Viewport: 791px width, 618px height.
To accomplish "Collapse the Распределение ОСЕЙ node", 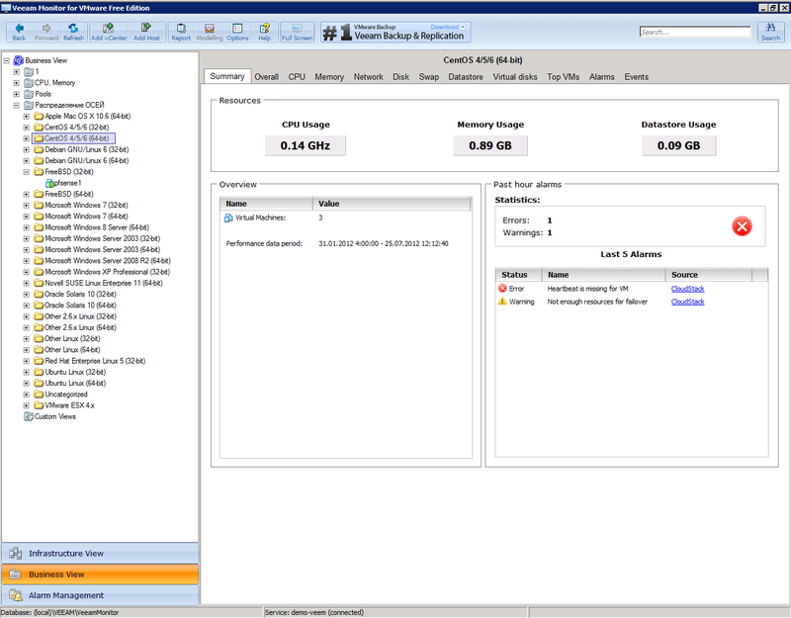I will tap(16, 106).
